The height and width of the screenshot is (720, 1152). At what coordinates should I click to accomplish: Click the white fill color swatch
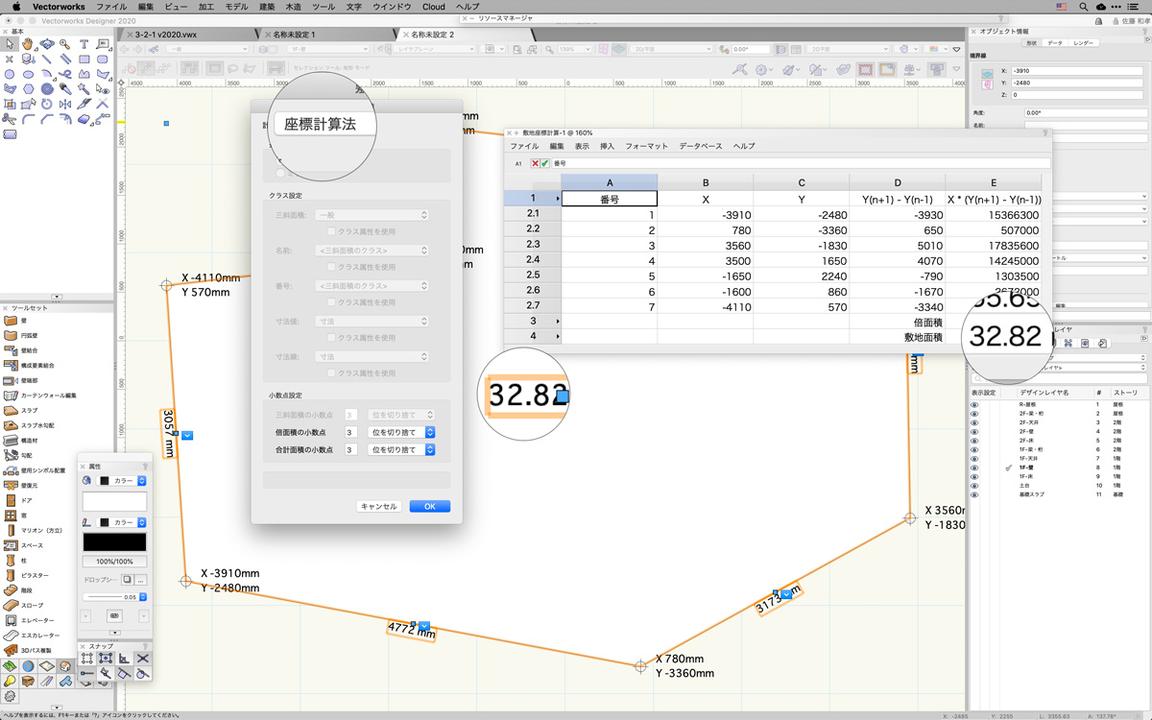coord(114,501)
